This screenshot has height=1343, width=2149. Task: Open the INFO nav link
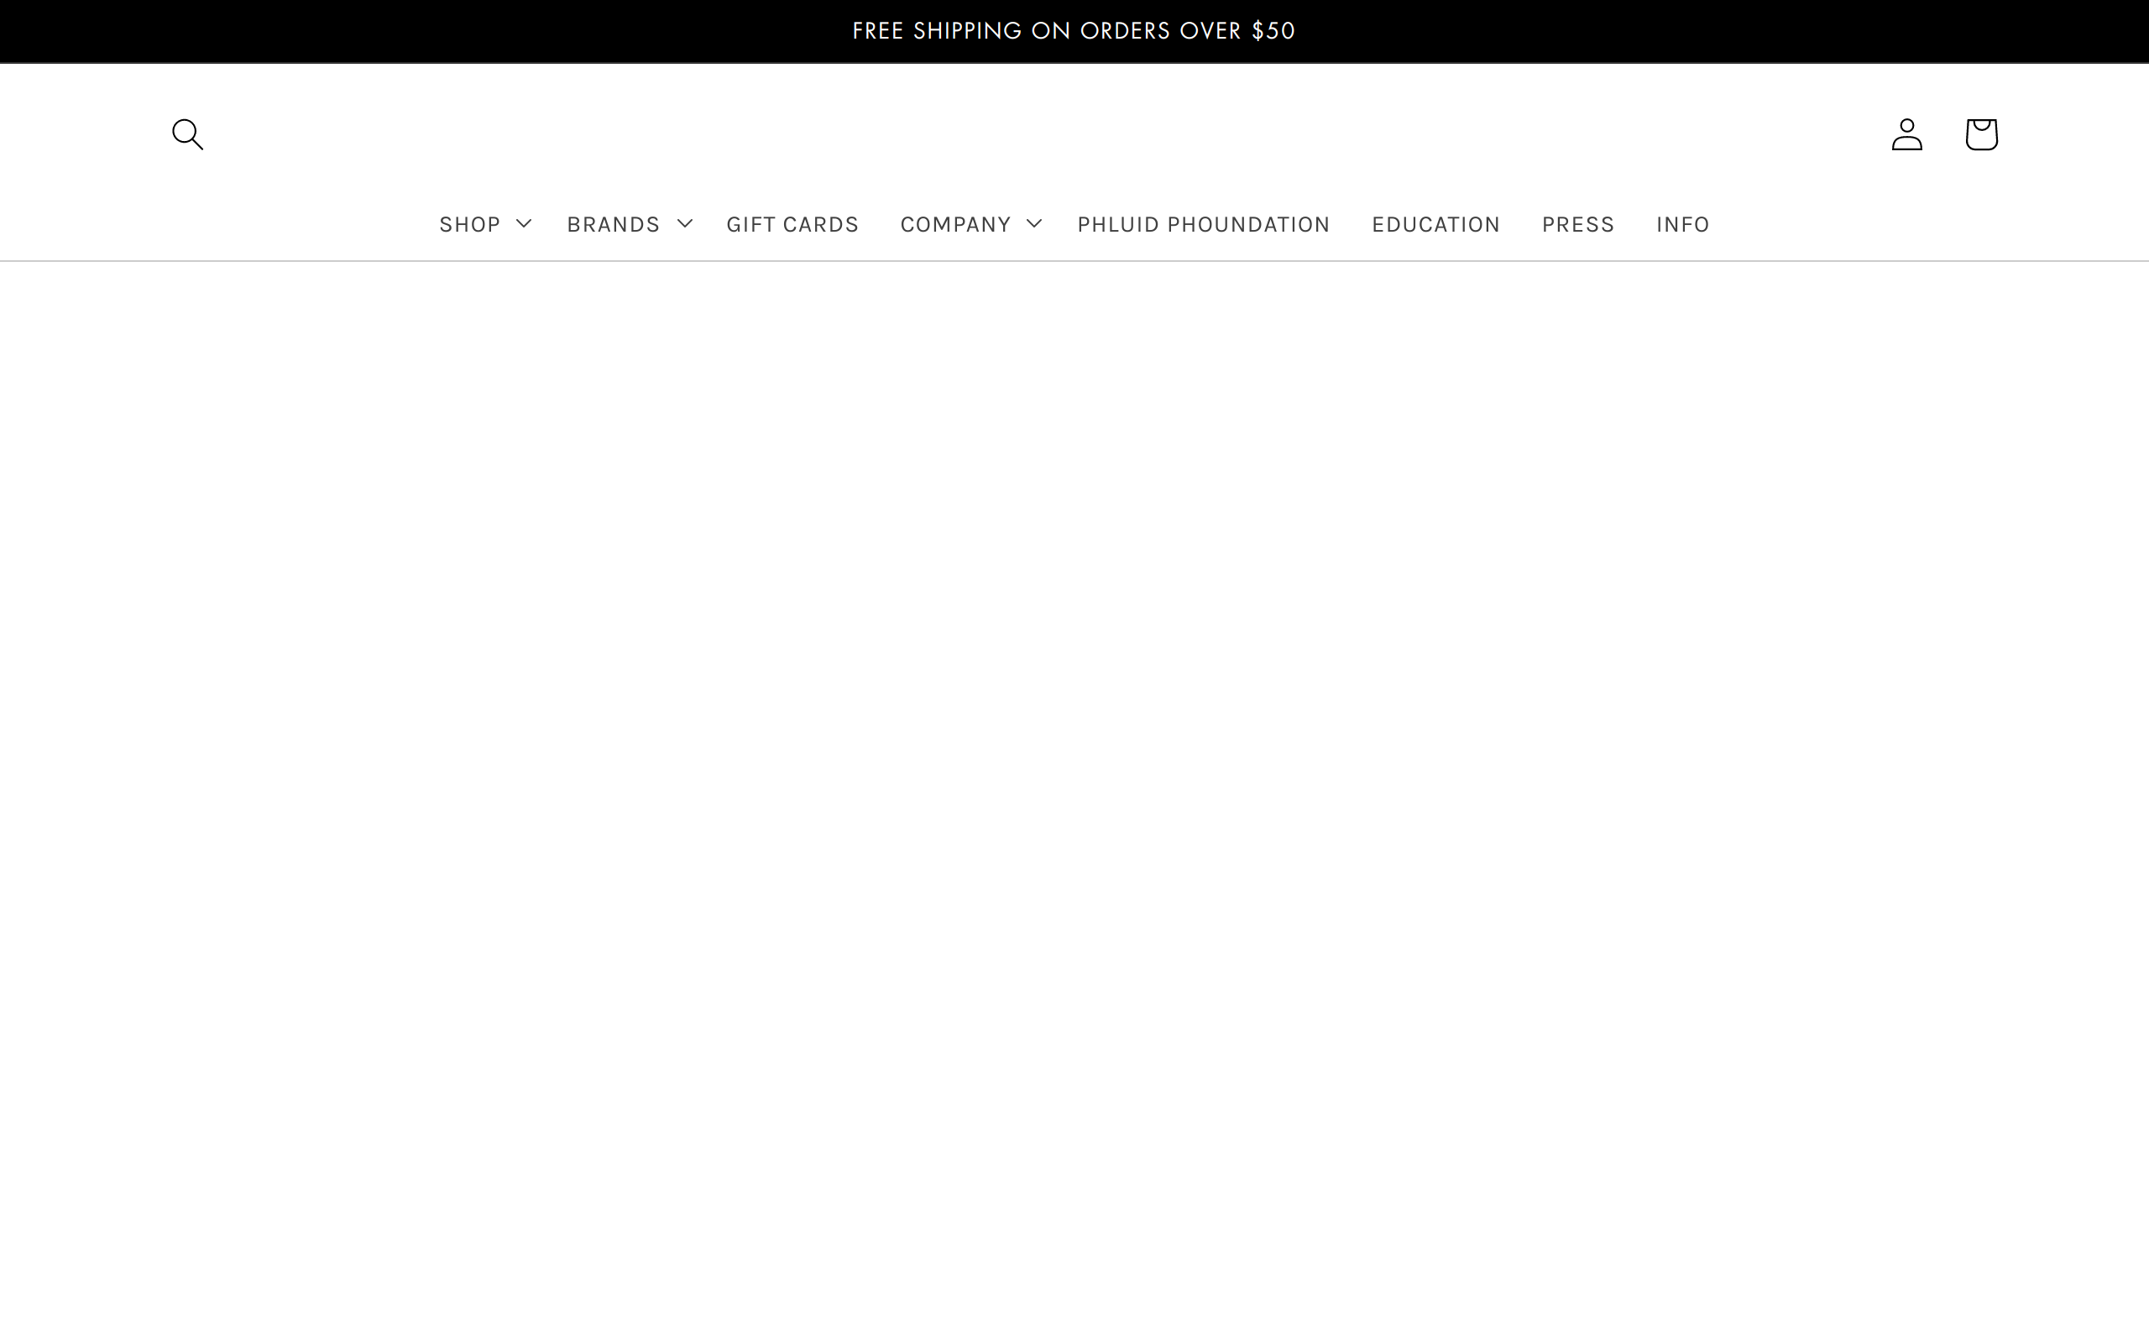click(x=1683, y=224)
